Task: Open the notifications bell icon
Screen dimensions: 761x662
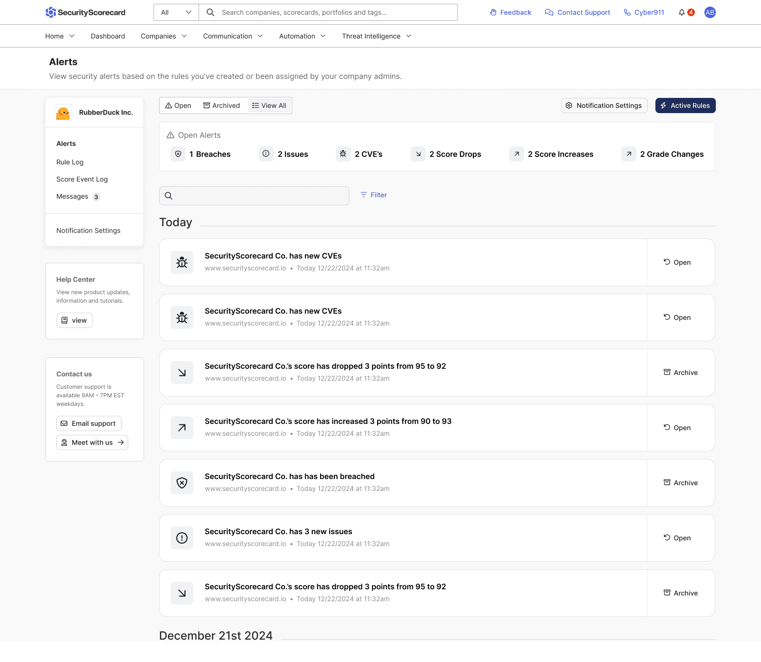Action: point(682,12)
